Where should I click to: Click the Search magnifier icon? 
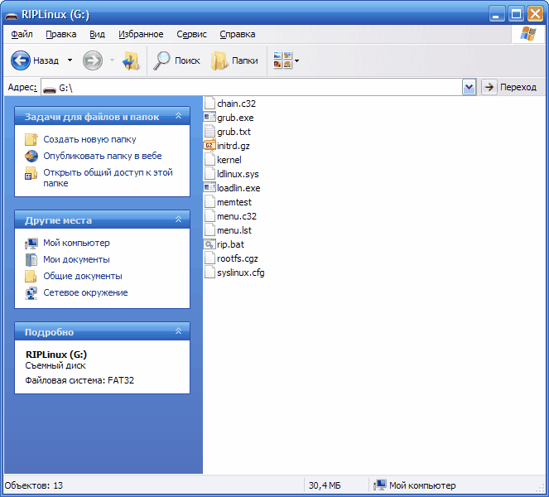[x=161, y=60]
